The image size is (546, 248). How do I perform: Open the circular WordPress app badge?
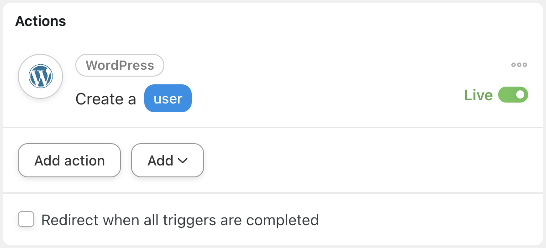(x=40, y=76)
